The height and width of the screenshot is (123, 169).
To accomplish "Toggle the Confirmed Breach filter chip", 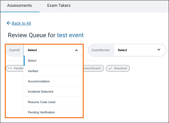I will (93, 68).
